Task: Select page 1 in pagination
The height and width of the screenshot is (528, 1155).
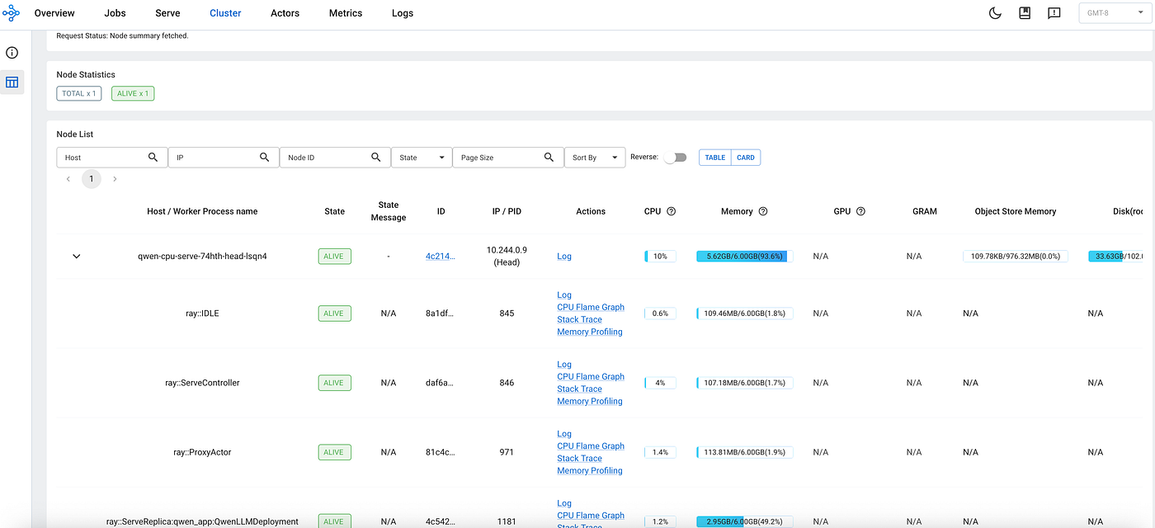Action: click(x=92, y=179)
